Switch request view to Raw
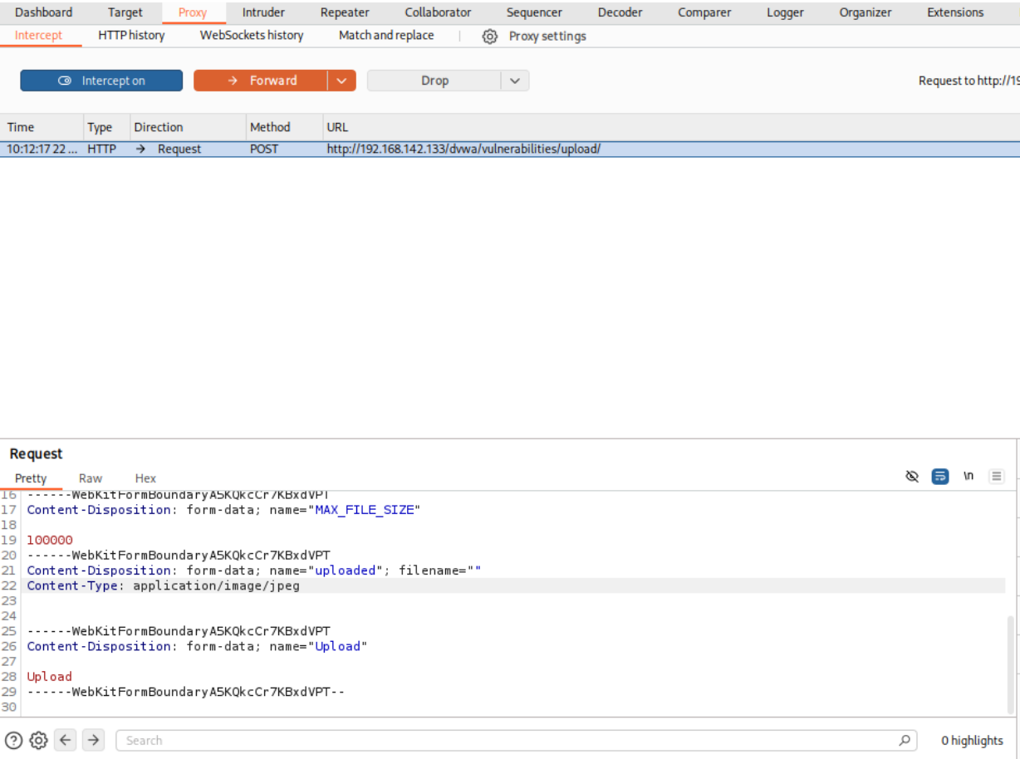Screen dimensions: 1020x759 [91, 478]
